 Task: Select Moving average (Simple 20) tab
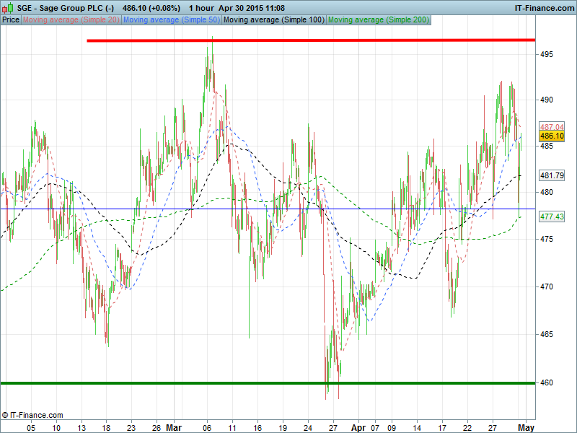pos(71,19)
